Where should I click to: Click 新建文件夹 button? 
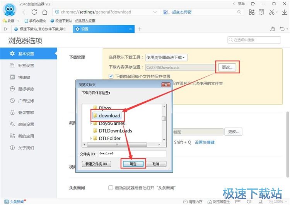coord(96,164)
